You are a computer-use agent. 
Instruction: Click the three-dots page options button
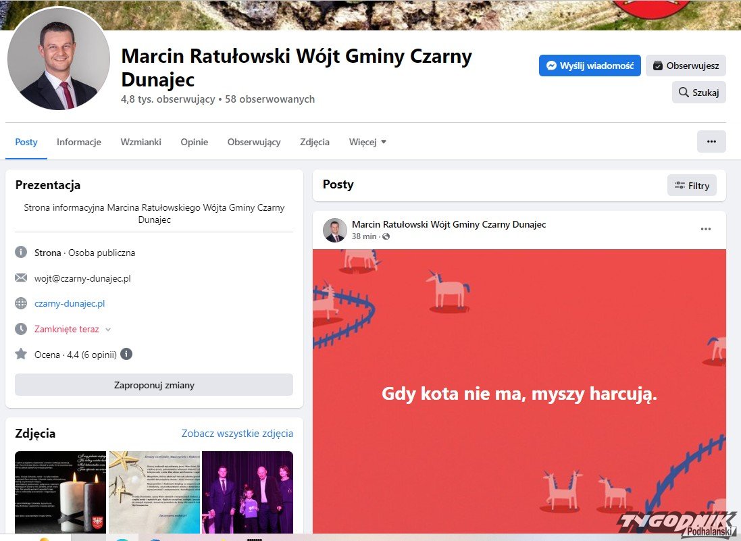click(x=711, y=142)
